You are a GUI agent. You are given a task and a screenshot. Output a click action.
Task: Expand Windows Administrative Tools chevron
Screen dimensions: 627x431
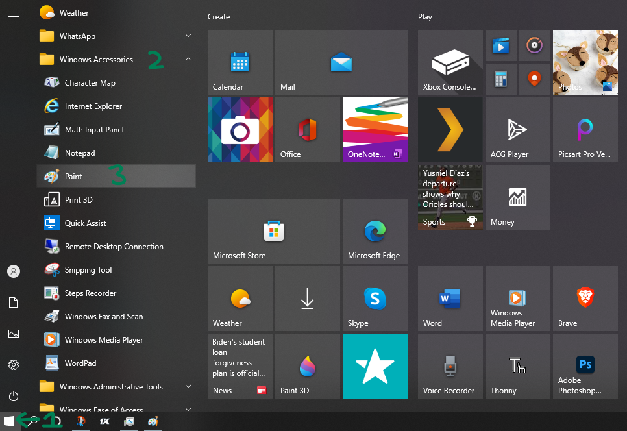(188, 386)
